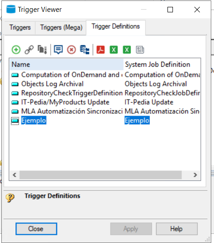Click icon beside RepositoryCheckTriggerDefinition row
The width and height of the screenshot is (214, 243).
(15, 93)
